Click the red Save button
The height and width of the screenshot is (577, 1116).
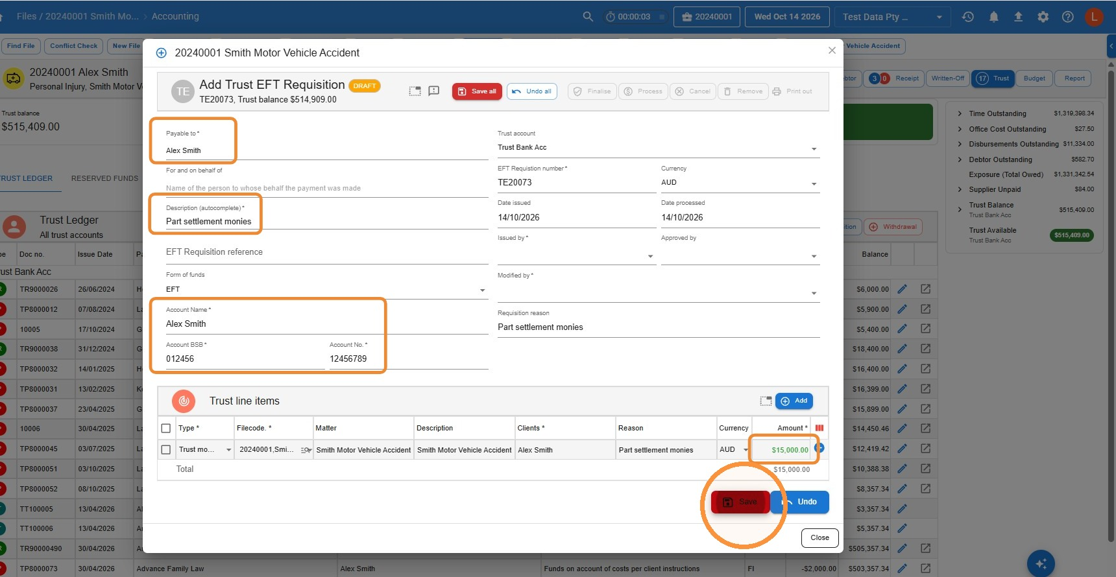click(740, 502)
